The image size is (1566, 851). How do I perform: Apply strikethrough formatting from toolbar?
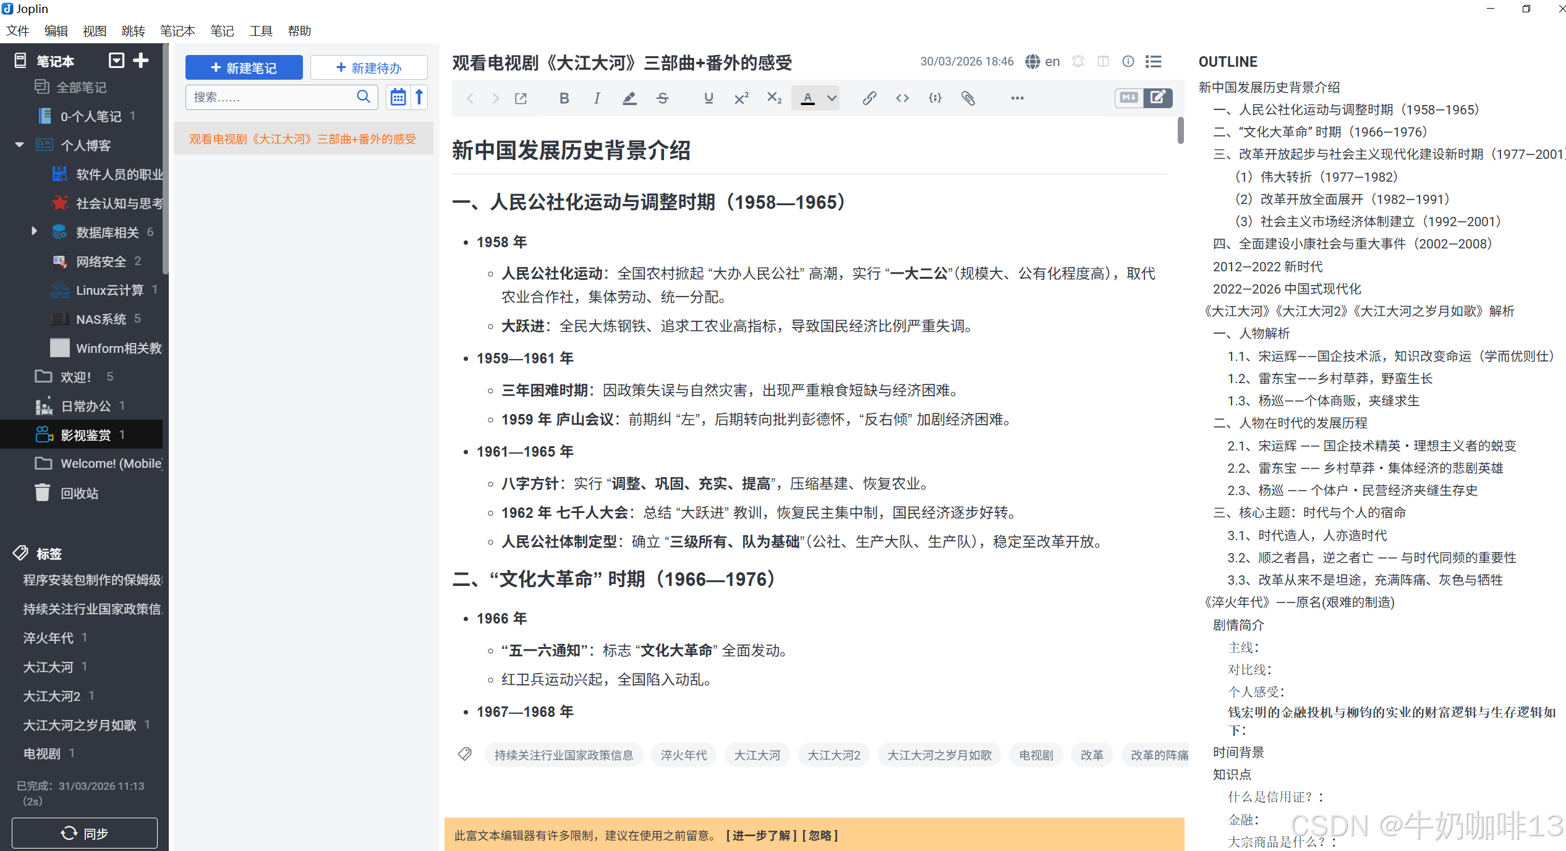point(662,98)
